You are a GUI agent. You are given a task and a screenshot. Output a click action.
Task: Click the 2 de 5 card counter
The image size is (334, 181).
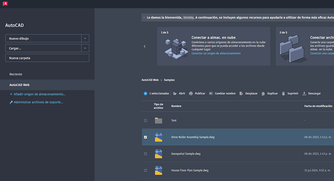[283, 32]
